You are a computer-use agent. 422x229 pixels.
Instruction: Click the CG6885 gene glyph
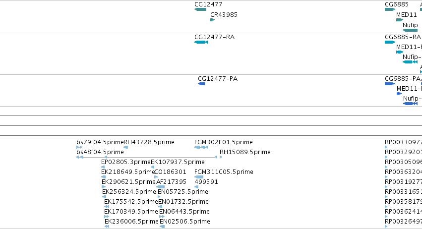(x=390, y=9)
